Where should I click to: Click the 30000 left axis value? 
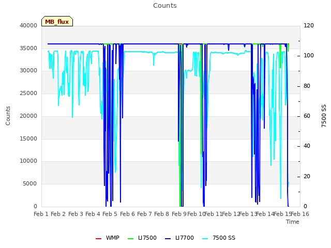pos(28,71)
